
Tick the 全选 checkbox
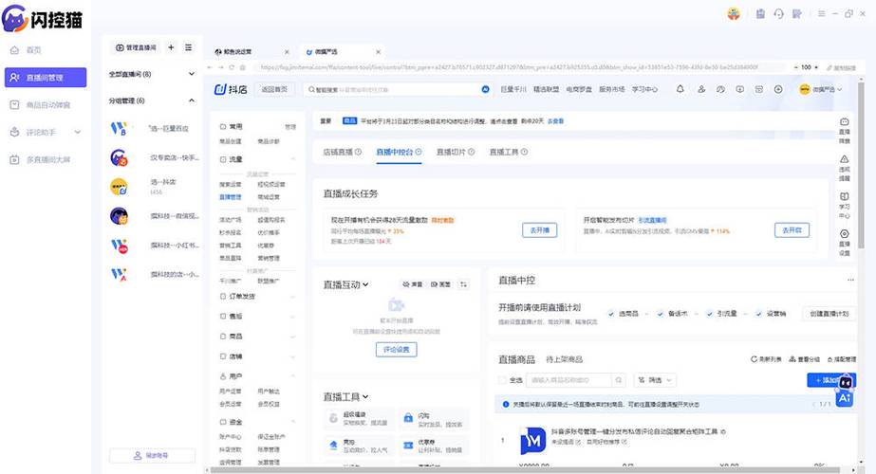(502, 380)
